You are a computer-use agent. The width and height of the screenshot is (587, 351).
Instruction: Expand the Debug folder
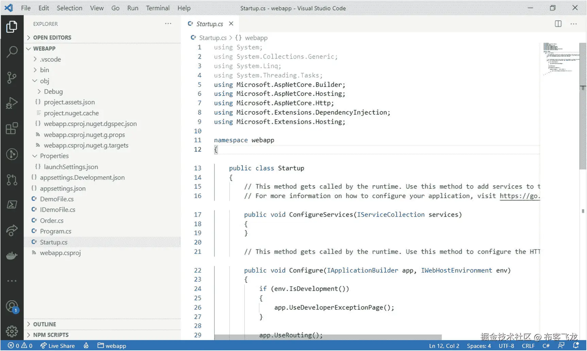(x=102, y=91)
